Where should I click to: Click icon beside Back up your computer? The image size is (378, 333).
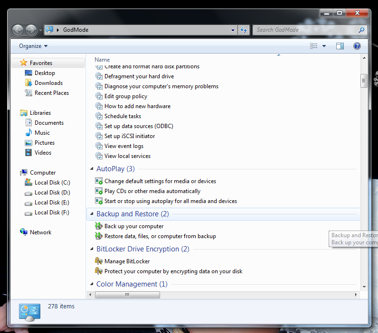[99, 226]
